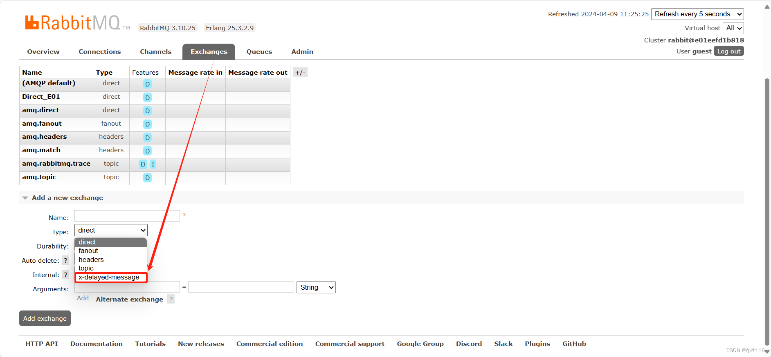
Task: Switch to the Overview tab
Action: [x=43, y=52]
